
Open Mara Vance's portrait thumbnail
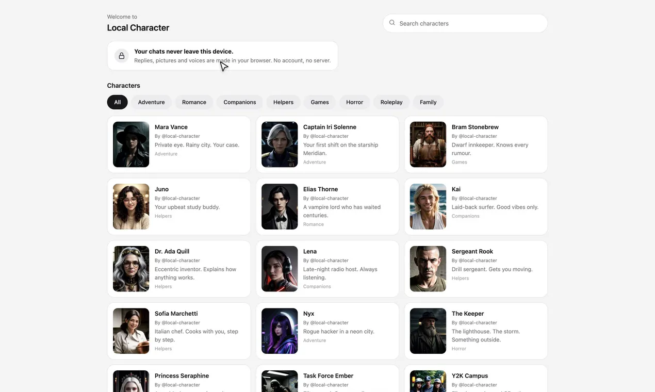(131, 144)
